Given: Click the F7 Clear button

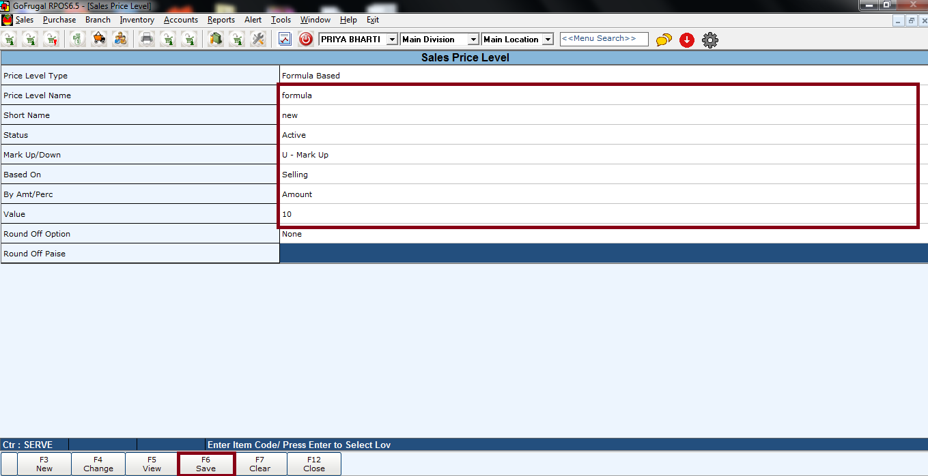Looking at the screenshot, I should 260,464.
